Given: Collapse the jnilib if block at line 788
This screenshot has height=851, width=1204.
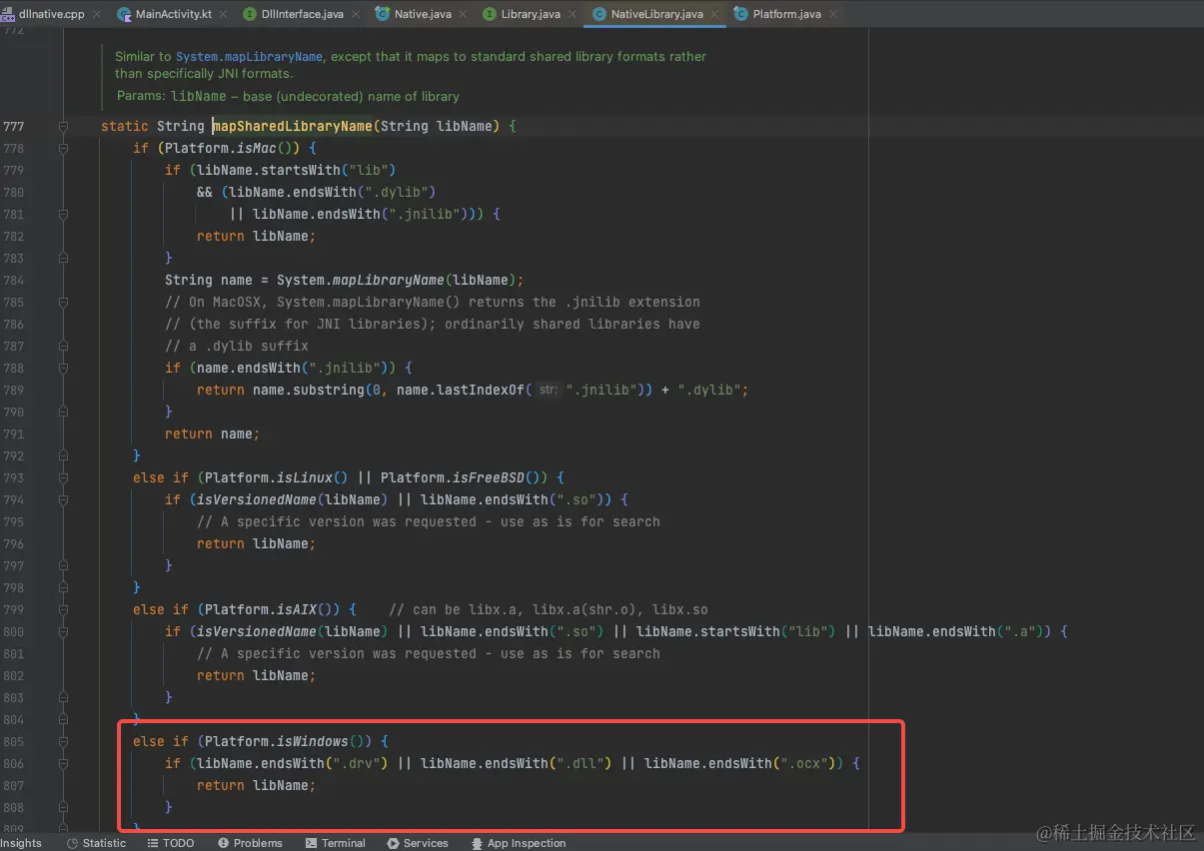Looking at the screenshot, I should point(63,369).
